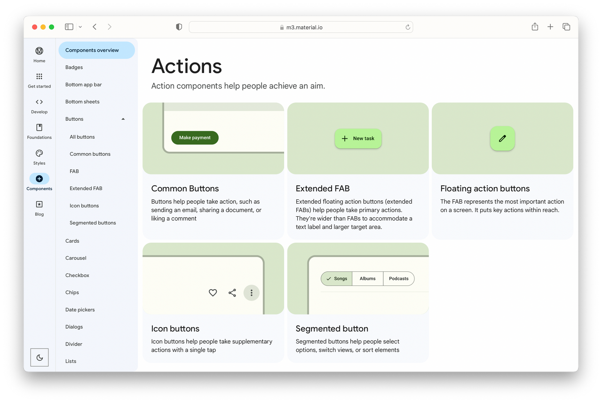The height and width of the screenshot is (403, 602).
Task: Go forward in browser history
Action: [x=110, y=27]
